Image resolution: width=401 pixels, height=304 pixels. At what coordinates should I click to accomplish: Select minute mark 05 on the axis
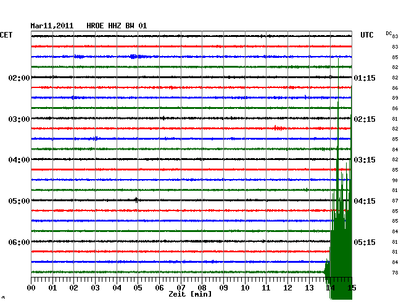[x=138, y=288]
